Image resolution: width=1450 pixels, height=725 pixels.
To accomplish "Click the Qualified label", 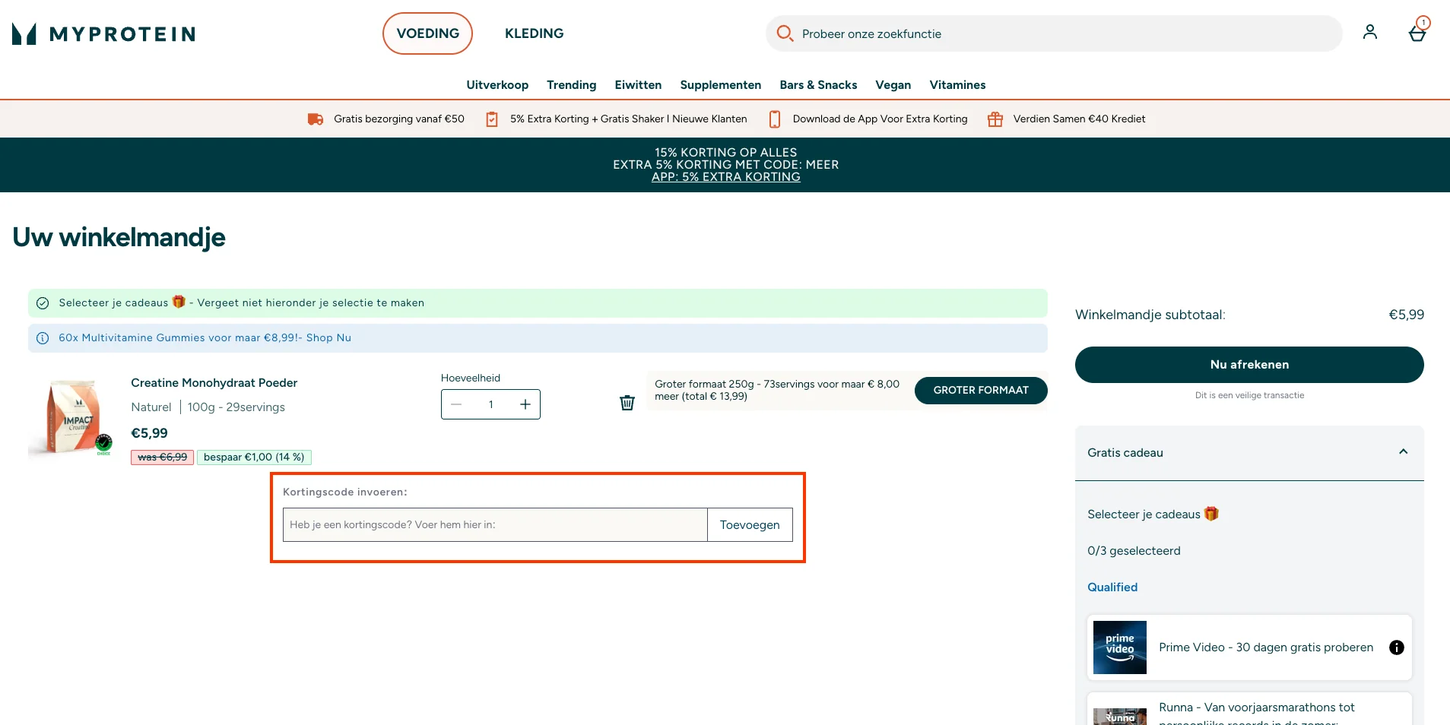I will coord(1112,587).
